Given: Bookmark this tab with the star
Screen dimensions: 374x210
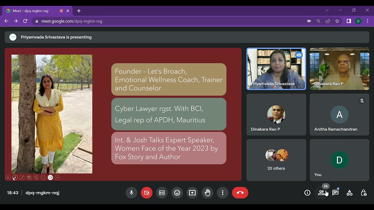Looking at the screenshot, I should [337, 21].
